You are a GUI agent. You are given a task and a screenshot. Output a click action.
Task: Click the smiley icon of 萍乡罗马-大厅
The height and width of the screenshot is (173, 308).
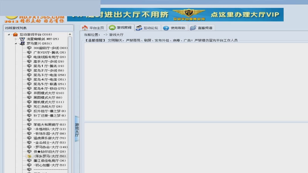pos(29,156)
